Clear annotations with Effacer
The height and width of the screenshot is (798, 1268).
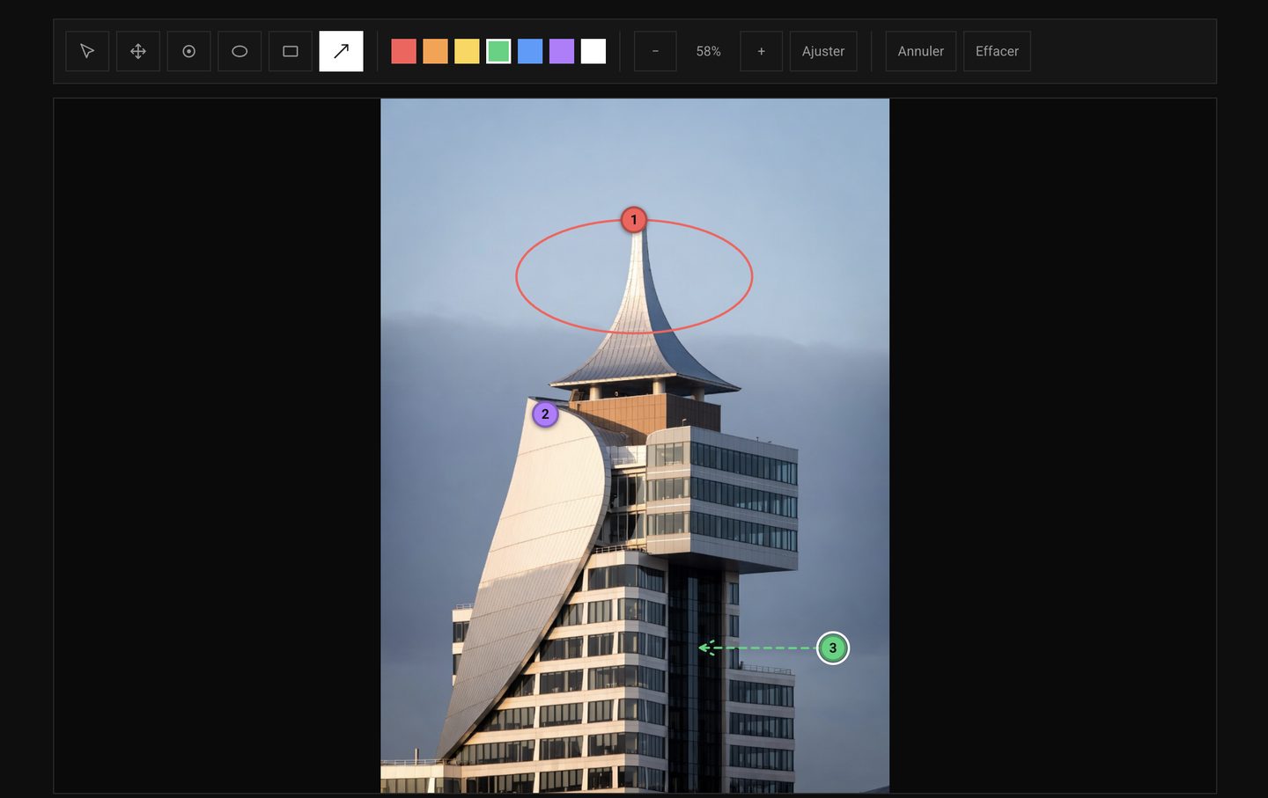[997, 51]
